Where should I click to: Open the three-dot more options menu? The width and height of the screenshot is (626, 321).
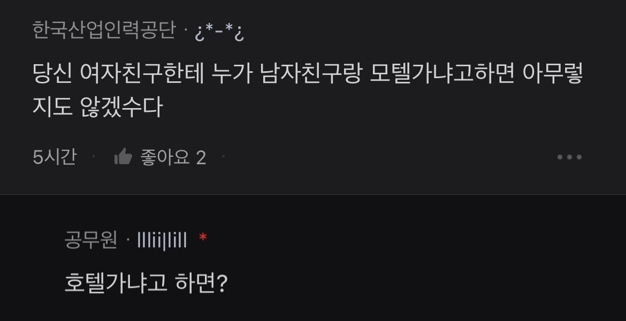[x=569, y=157]
